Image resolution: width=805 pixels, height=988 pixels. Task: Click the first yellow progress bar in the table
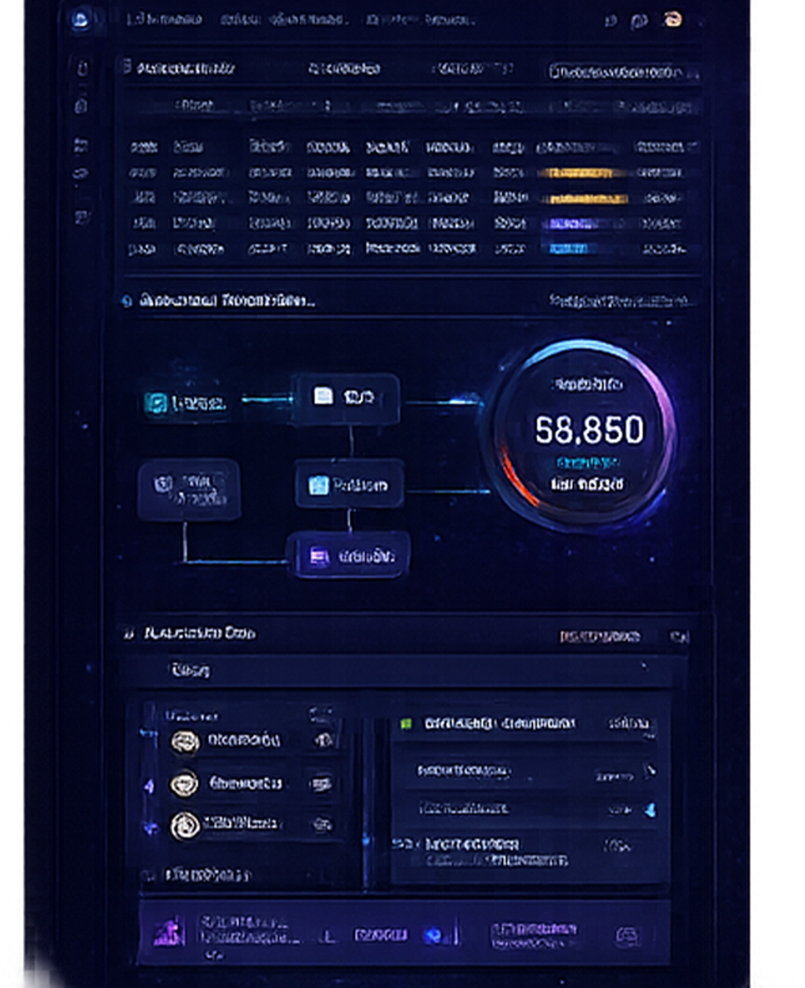pyautogui.click(x=582, y=172)
